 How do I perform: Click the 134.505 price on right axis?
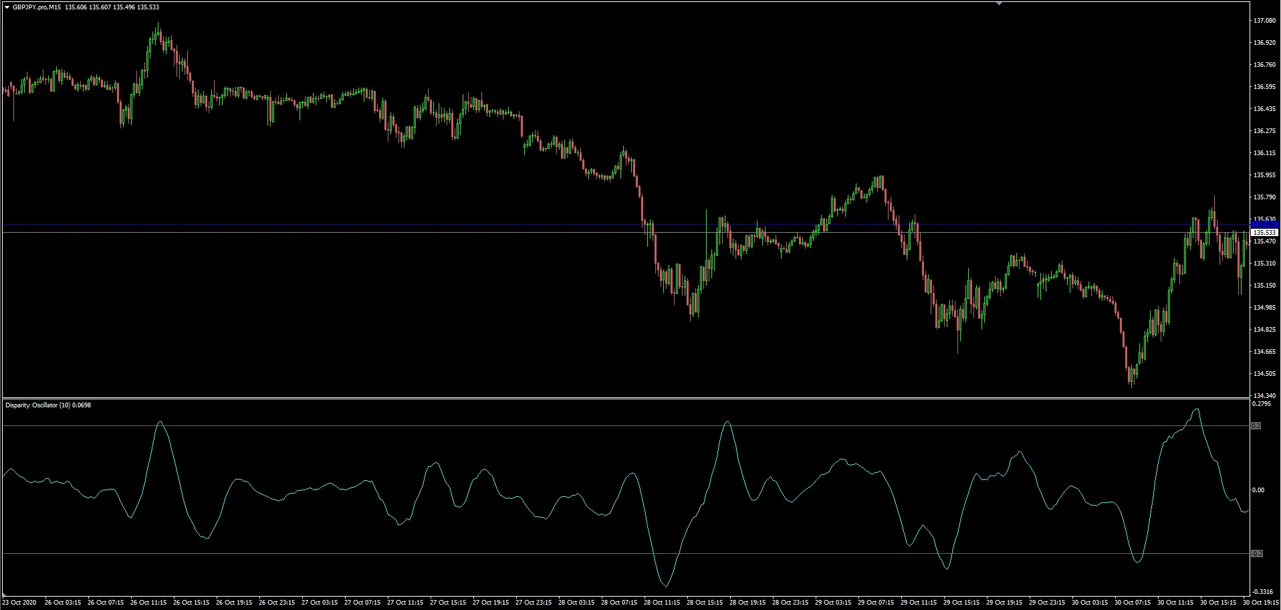coord(1264,374)
